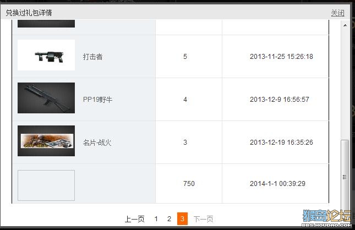The width and height of the screenshot is (355, 230).
Task: Open the 名片-战火 card thumbnail
Action: 46,141
